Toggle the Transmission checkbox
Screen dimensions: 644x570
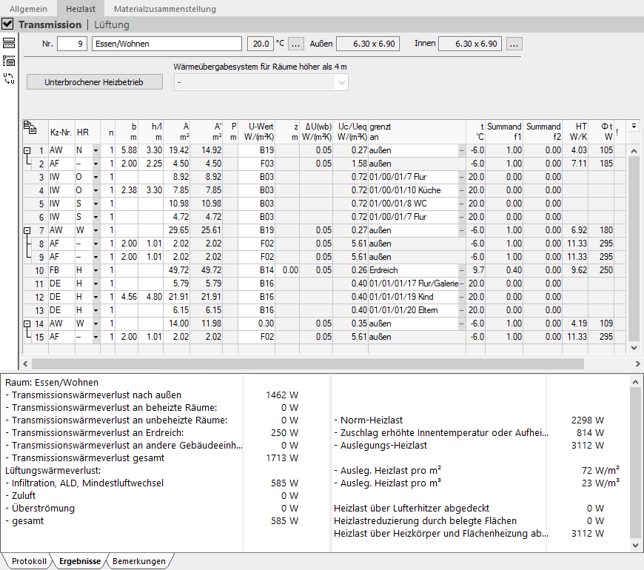pos(7,24)
